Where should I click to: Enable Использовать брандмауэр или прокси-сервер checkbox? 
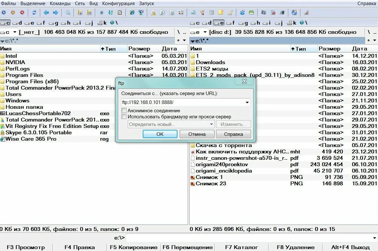tap(124, 117)
